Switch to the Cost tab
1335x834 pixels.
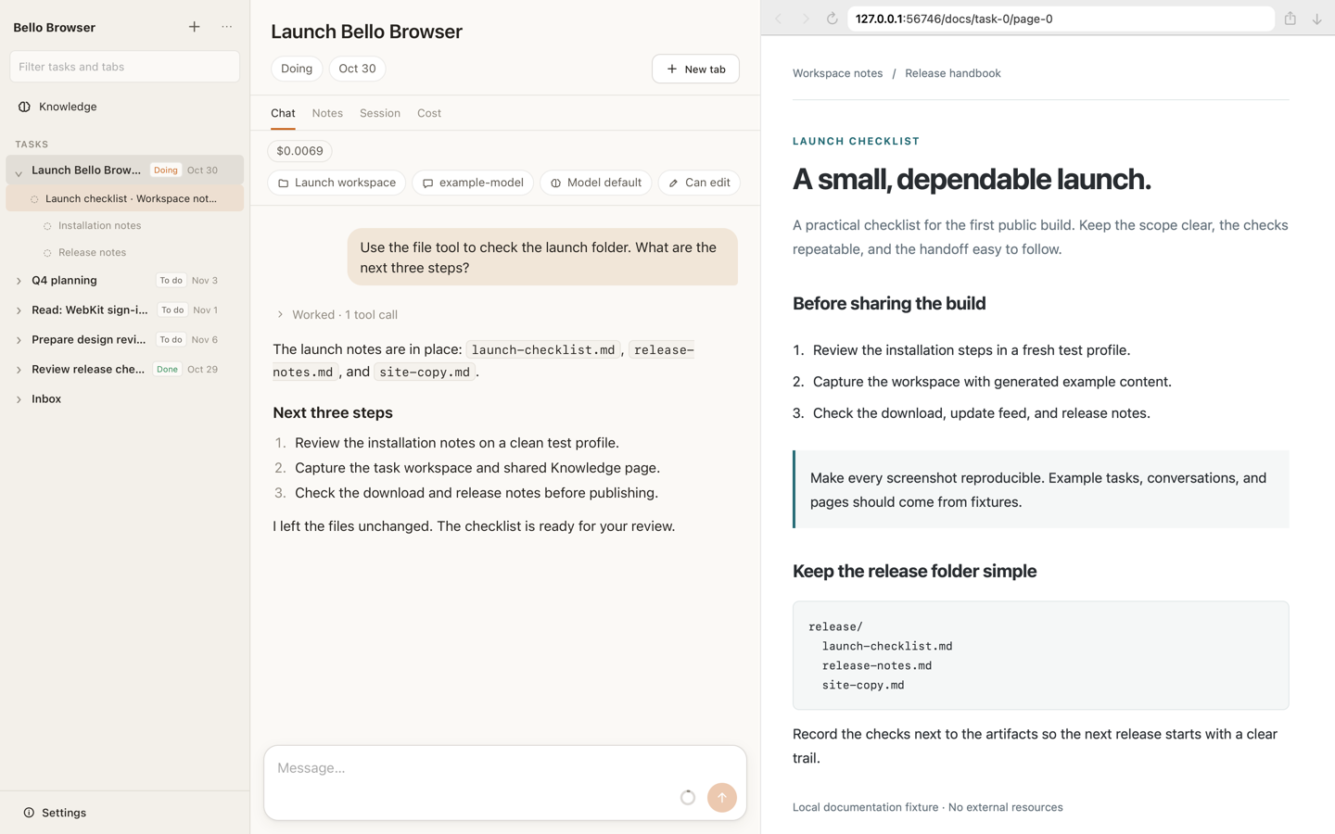(x=429, y=113)
